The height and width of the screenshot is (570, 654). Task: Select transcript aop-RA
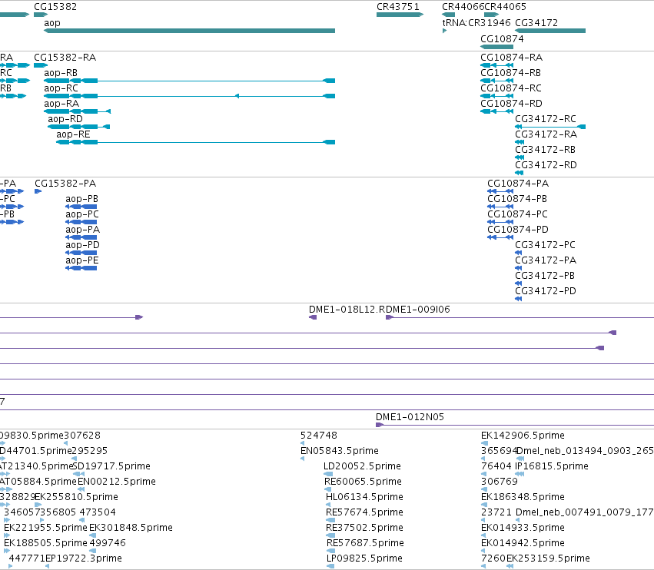77,111
